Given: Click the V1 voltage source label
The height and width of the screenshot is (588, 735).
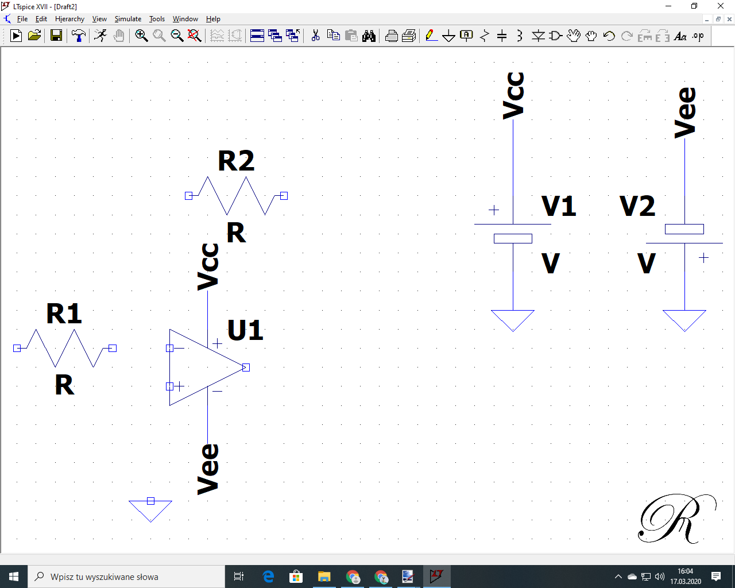Looking at the screenshot, I should tap(559, 206).
